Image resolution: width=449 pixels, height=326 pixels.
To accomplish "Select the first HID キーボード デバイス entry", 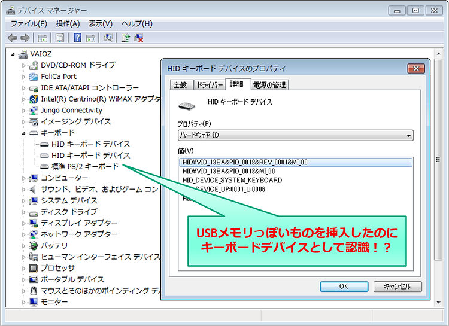I will (x=90, y=144).
